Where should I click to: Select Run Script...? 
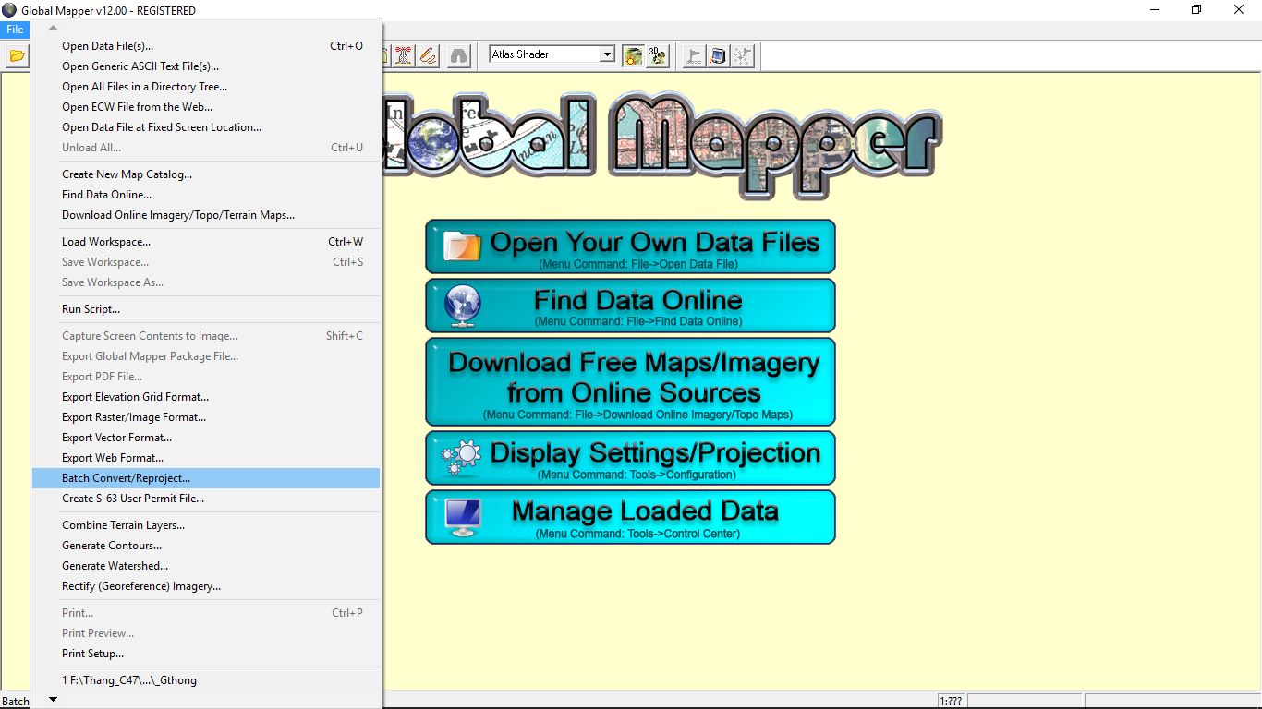pyautogui.click(x=206, y=309)
